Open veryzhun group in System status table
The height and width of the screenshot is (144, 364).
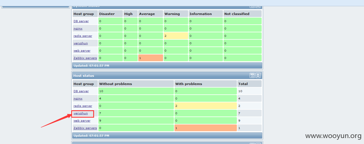[81, 43]
